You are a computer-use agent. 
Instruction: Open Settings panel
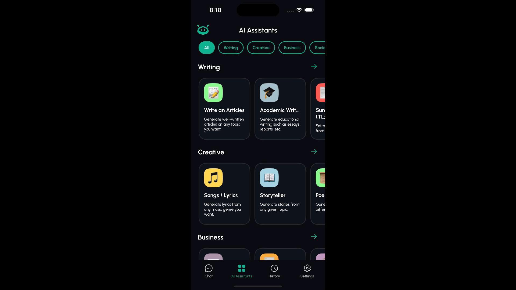307,271
